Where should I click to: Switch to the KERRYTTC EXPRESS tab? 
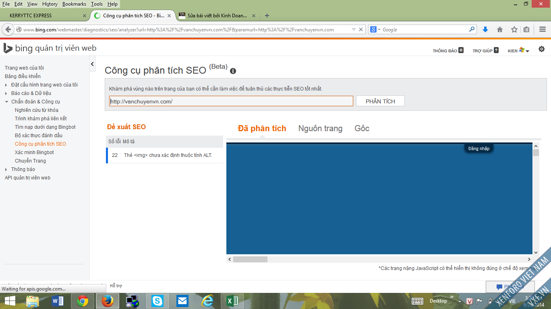pyautogui.click(x=45, y=16)
